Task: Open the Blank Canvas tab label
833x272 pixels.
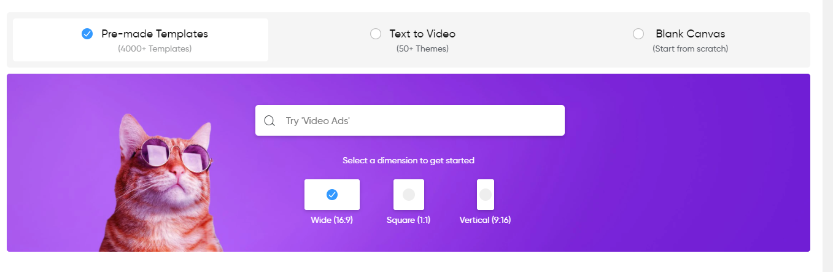Action: coord(691,34)
